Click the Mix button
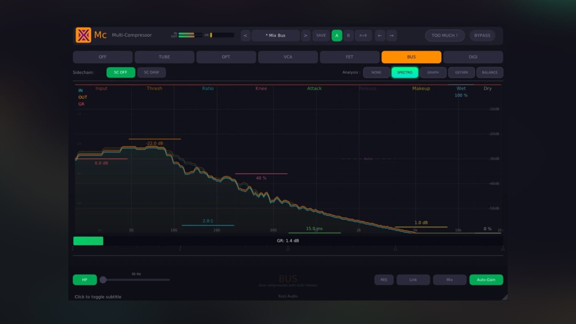Image resolution: width=576 pixels, height=324 pixels. (x=450, y=279)
